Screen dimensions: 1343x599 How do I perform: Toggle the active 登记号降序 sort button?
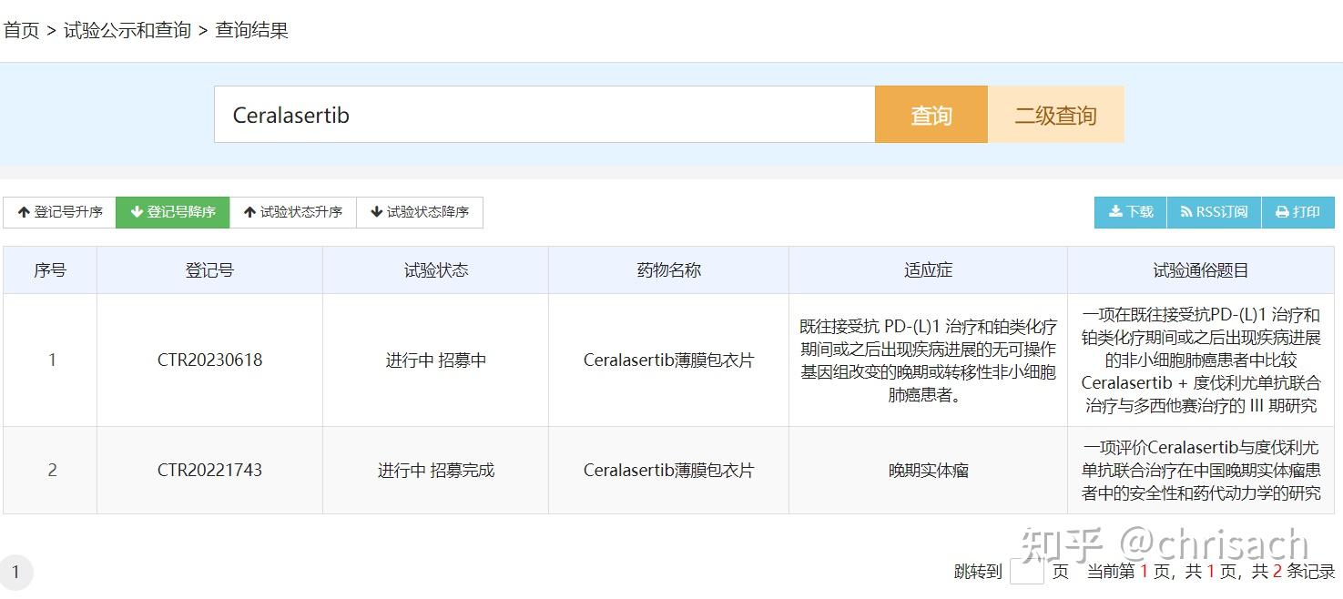click(172, 212)
